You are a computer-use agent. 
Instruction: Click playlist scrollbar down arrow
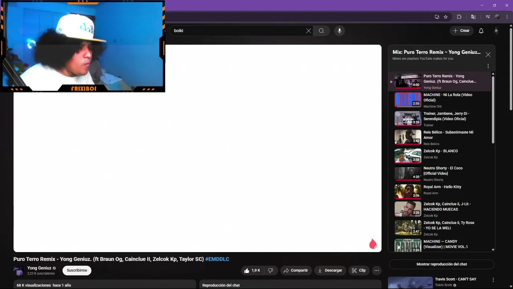493,250
